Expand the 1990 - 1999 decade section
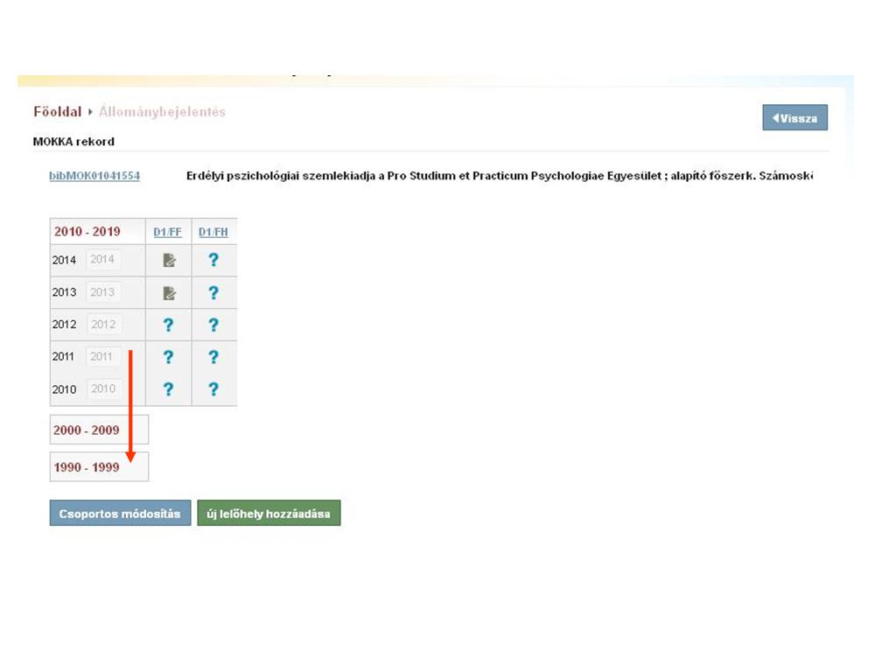Viewport: 896px width, 672px height. tap(86, 467)
